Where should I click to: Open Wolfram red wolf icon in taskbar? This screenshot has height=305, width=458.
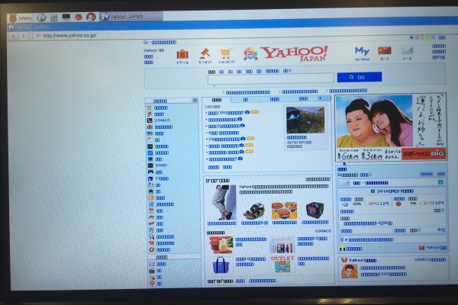pyautogui.click(x=91, y=17)
